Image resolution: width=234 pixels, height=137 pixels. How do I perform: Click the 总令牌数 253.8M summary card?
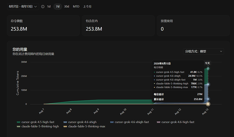point(43,25)
